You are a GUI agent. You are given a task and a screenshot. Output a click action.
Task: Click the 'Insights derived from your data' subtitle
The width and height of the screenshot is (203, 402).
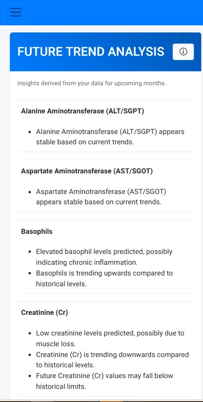(x=92, y=83)
